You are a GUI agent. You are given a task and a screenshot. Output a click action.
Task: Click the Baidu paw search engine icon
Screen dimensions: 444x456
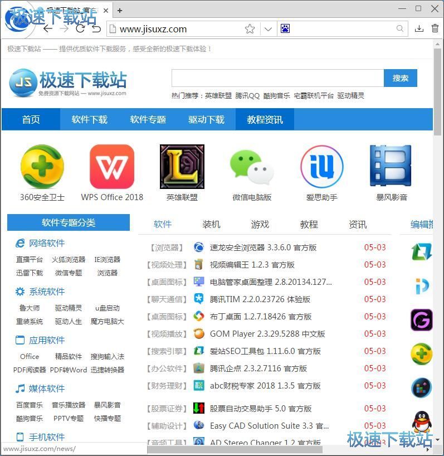pyautogui.click(x=285, y=28)
